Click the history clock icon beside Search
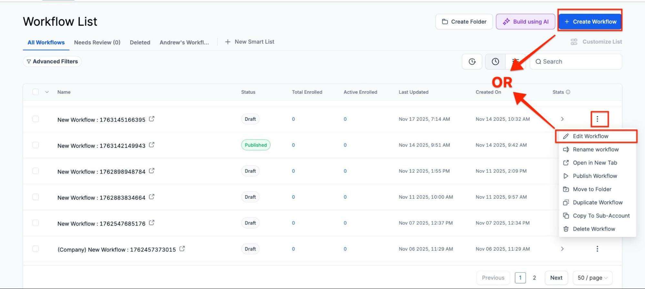The width and height of the screenshot is (645, 289). pyautogui.click(x=495, y=62)
